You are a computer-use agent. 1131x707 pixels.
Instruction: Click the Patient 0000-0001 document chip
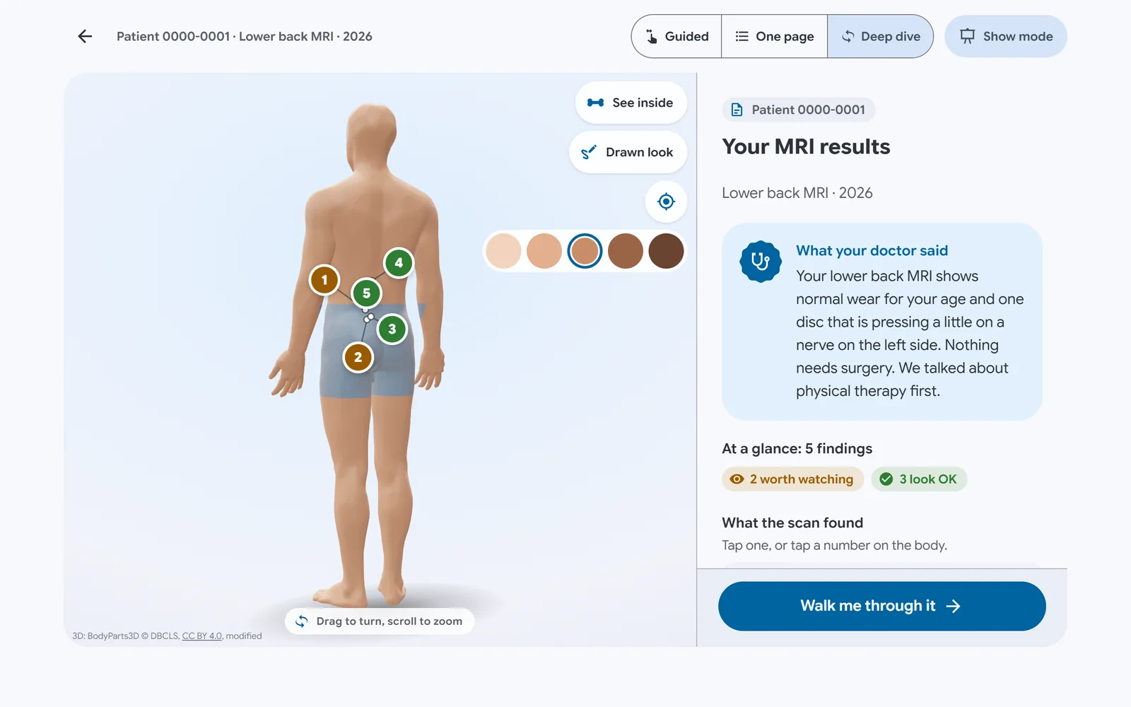[799, 110]
